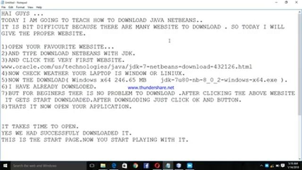302x170 pixels.
Task: Click the line '2)AND TYPE DOWNLOAD NETBEANS WITH JDK.'
Action: point(68,53)
